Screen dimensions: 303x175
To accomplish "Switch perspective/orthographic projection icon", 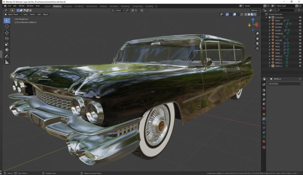I will 258,48.
